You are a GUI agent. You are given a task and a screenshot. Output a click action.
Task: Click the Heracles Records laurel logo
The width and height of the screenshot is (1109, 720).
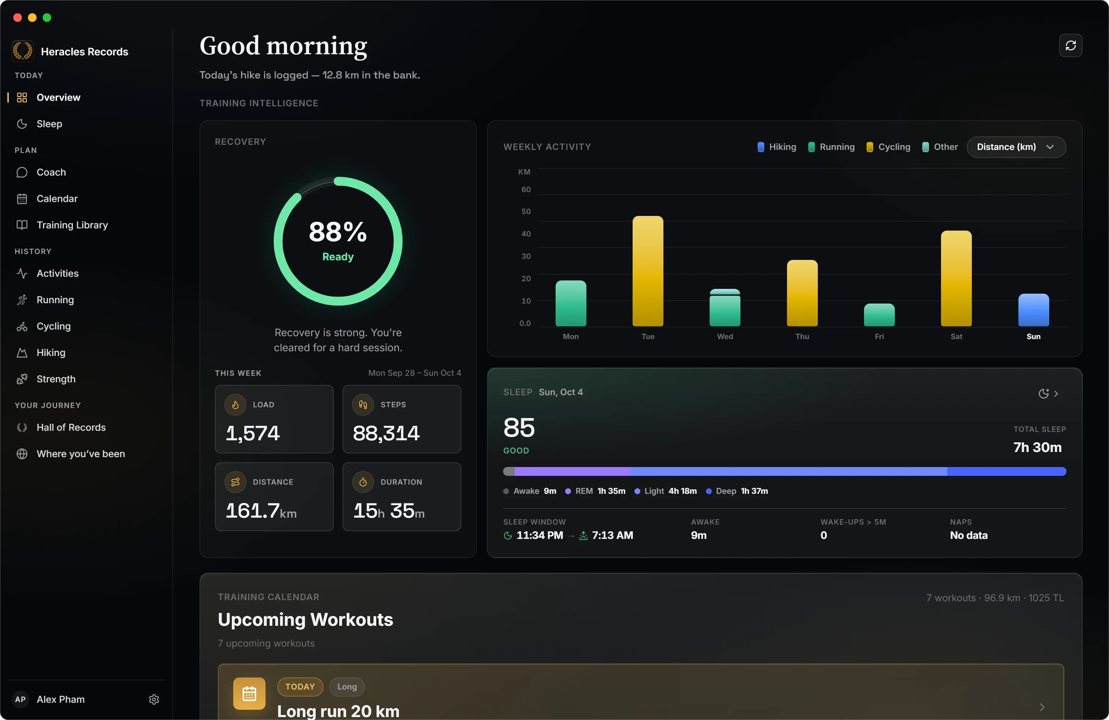22,51
